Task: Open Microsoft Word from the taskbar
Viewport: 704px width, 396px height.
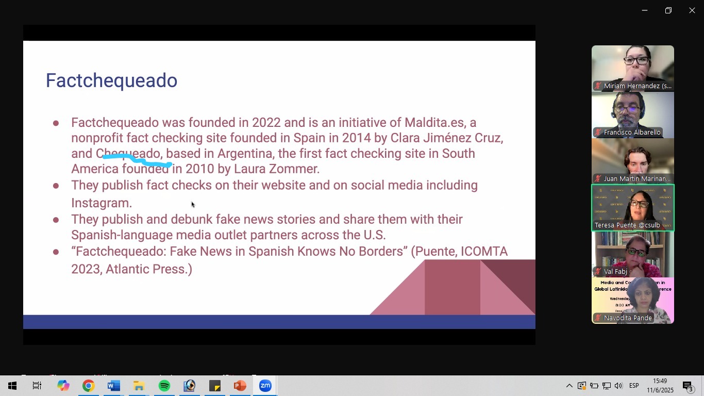Action: point(114,386)
